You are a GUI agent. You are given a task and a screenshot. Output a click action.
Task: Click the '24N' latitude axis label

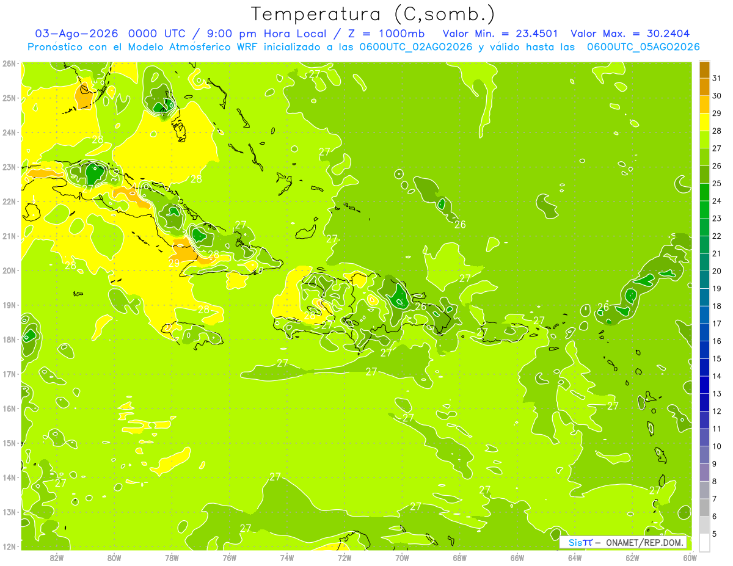click(x=9, y=132)
